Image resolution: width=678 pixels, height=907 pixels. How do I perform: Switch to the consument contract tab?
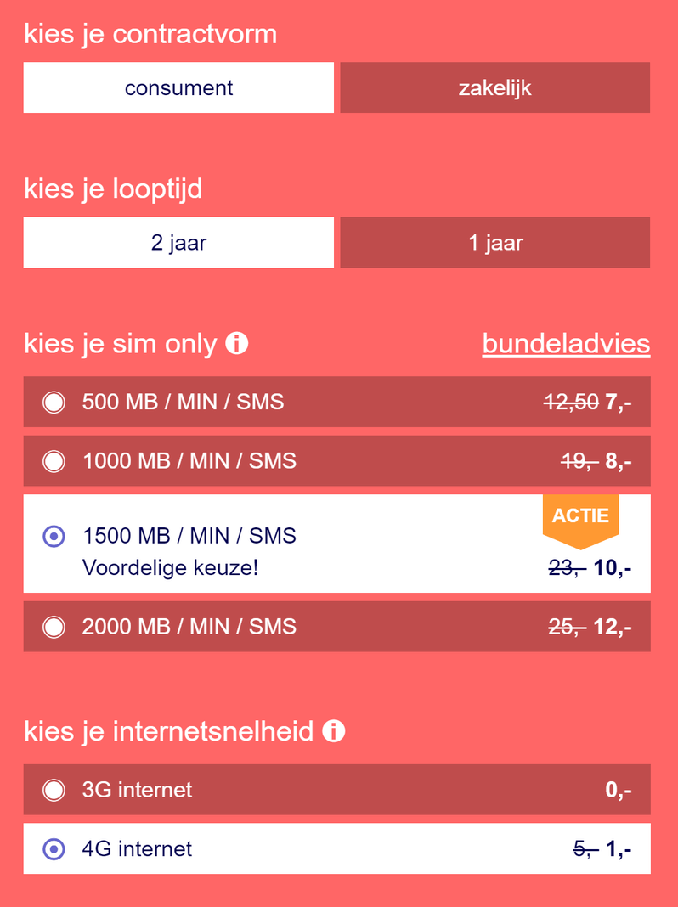[178, 87]
